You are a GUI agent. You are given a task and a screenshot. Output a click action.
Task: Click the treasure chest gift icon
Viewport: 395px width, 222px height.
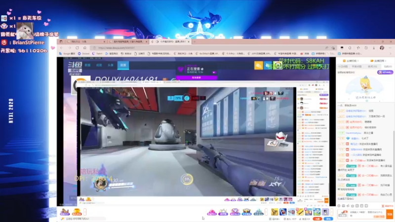[246, 212]
